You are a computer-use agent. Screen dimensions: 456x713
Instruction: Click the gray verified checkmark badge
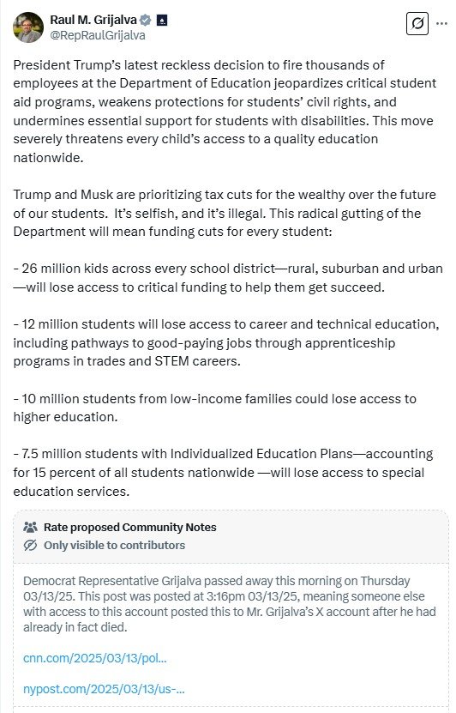pyautogui.click(x=146, y=20)
